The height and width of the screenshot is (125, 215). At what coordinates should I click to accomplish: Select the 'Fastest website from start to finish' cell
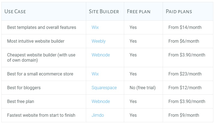[44, 115]
